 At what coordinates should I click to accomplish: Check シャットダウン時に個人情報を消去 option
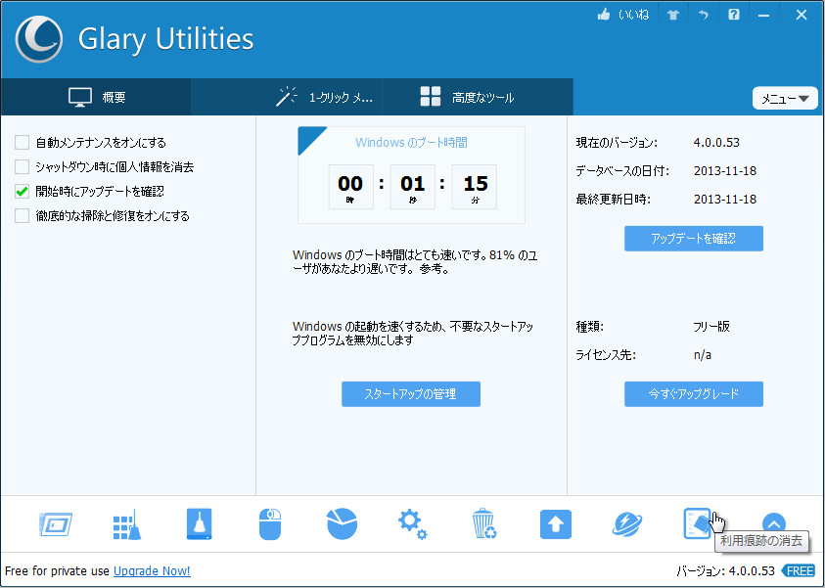pos(21,166)
